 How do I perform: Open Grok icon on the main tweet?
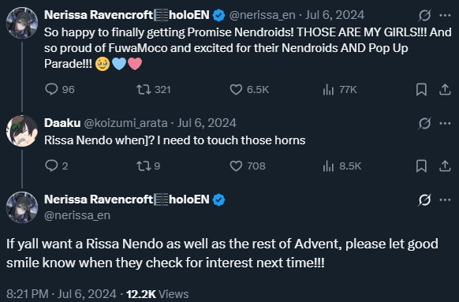[424, 199]
